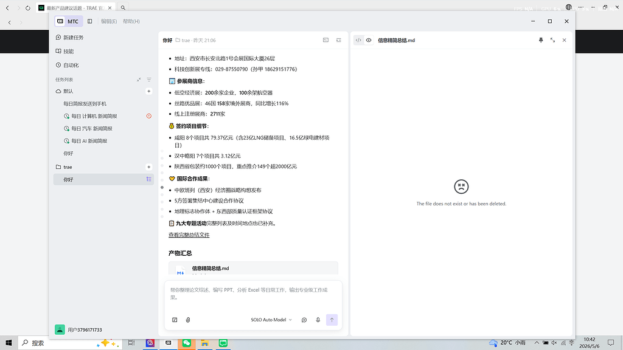This screenshot has height=350, width=623.
Task: Click the Windows taskbar 搜索 box
Action: click(69, 343)
